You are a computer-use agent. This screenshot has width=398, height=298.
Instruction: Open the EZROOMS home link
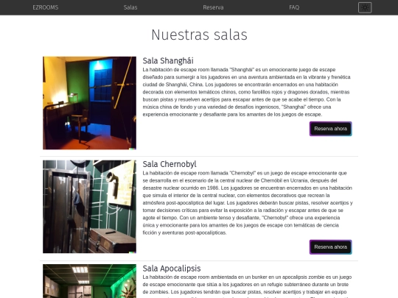pyautogui.click(x=46, y=7)
